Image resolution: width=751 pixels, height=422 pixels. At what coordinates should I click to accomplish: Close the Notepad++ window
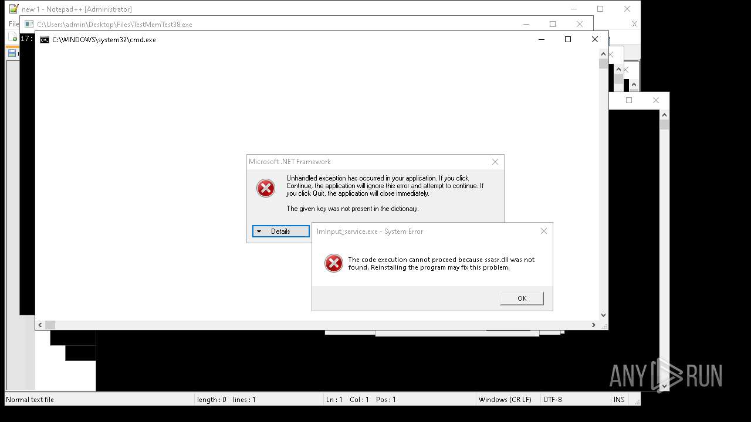[627, 9]
